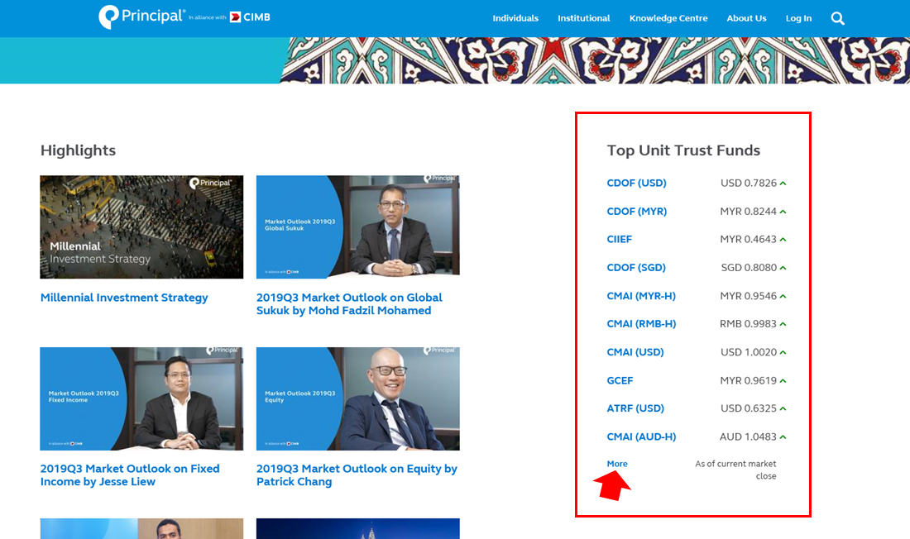Screen dimensions: 910x539
Task: Open the CDOF (USD) fund link
Action: pos(637,184)
